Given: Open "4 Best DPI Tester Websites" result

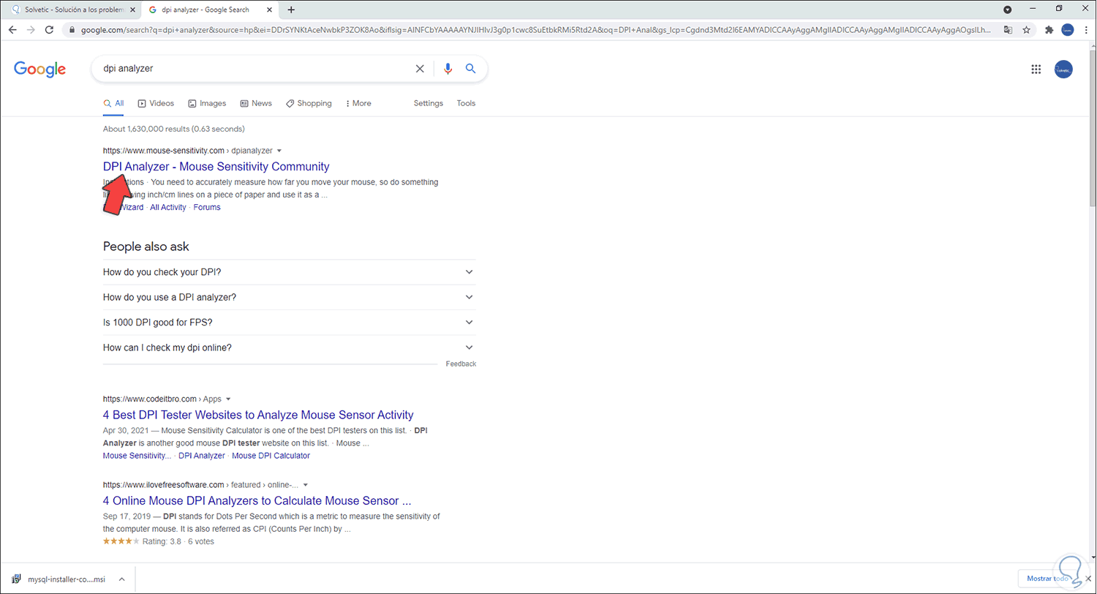Looking at the screenshot, I should (x=258, y=415).
